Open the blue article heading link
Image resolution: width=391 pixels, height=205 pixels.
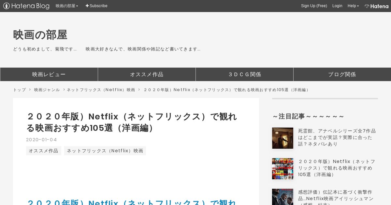(131, 202)
